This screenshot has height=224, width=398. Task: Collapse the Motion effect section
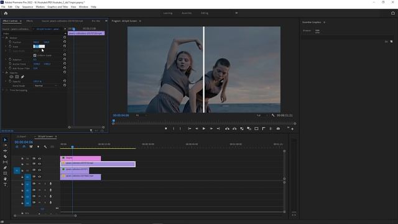pos(3,38)
